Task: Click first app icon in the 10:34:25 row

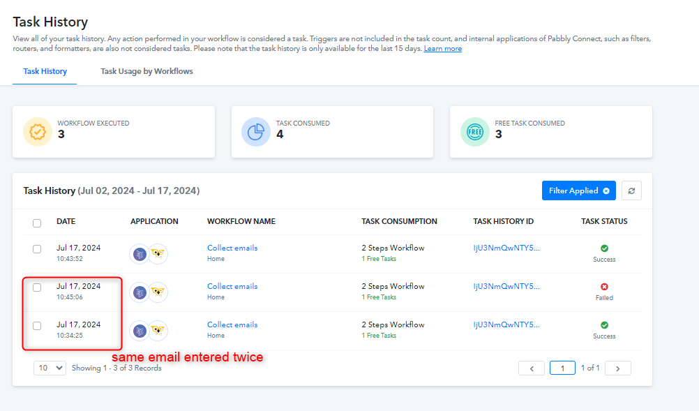Action: (140, 331)
